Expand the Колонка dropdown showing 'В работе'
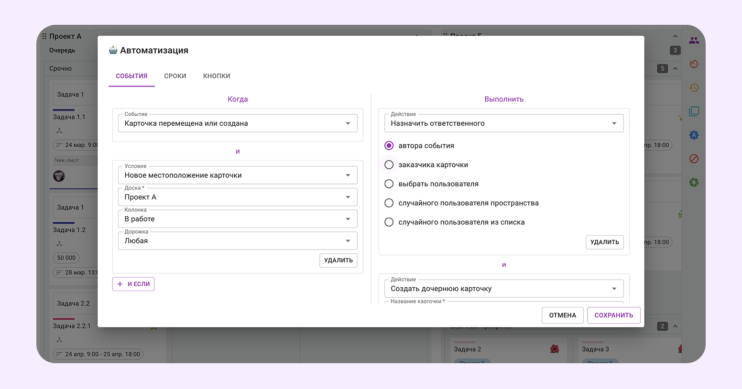The width and height of the screenshot is (742, 389). point(237,219)
